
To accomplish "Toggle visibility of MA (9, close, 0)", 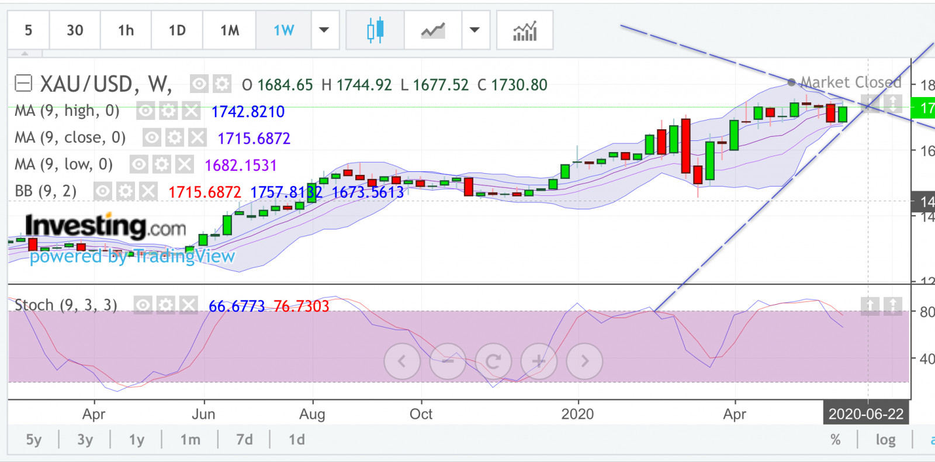I will tap(152, 137).
